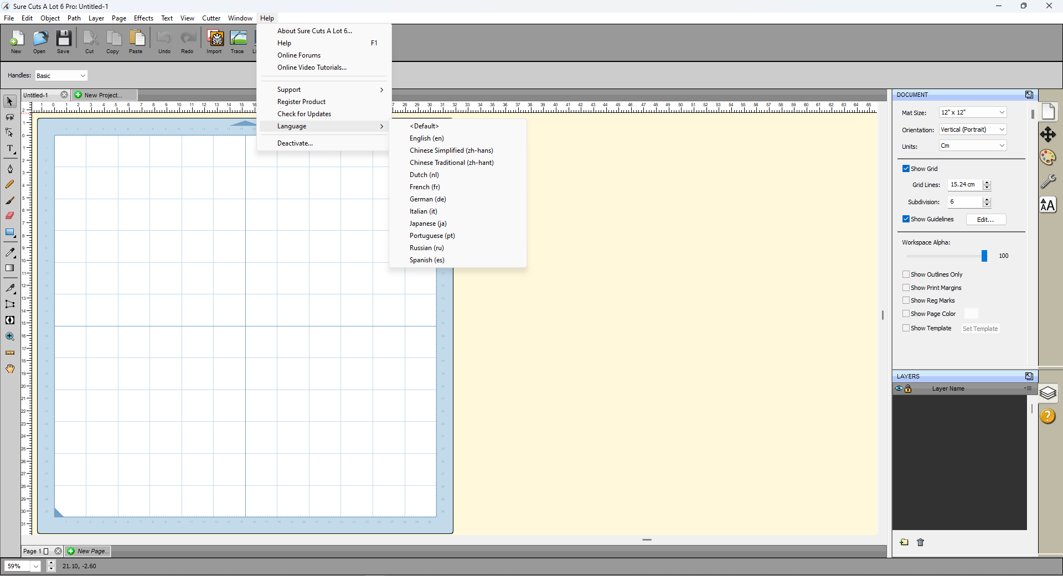Choose the Ruler measure tool
The height and width of the screenshot is (576, 1063).
click(9, 352)
